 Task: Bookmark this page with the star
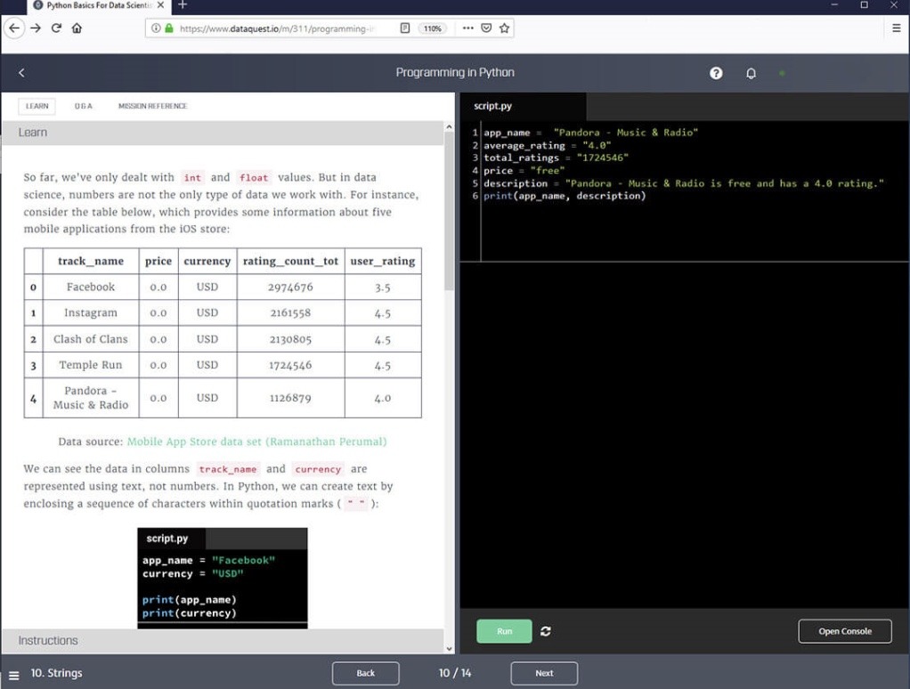pos(504,28)
